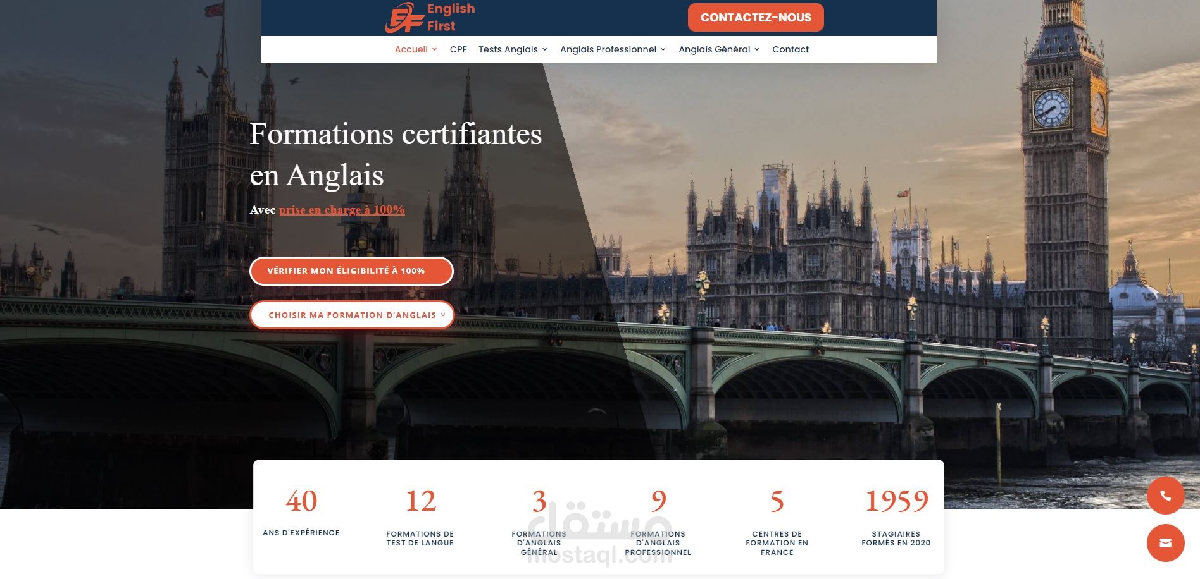Open the CPF menu item
1200x579 pixels.
(x=458, y=49)
